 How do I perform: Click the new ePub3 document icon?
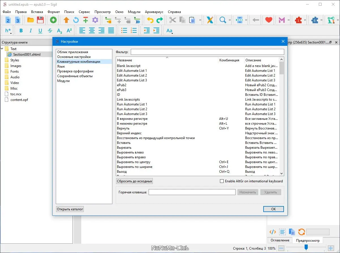[18, 20]
